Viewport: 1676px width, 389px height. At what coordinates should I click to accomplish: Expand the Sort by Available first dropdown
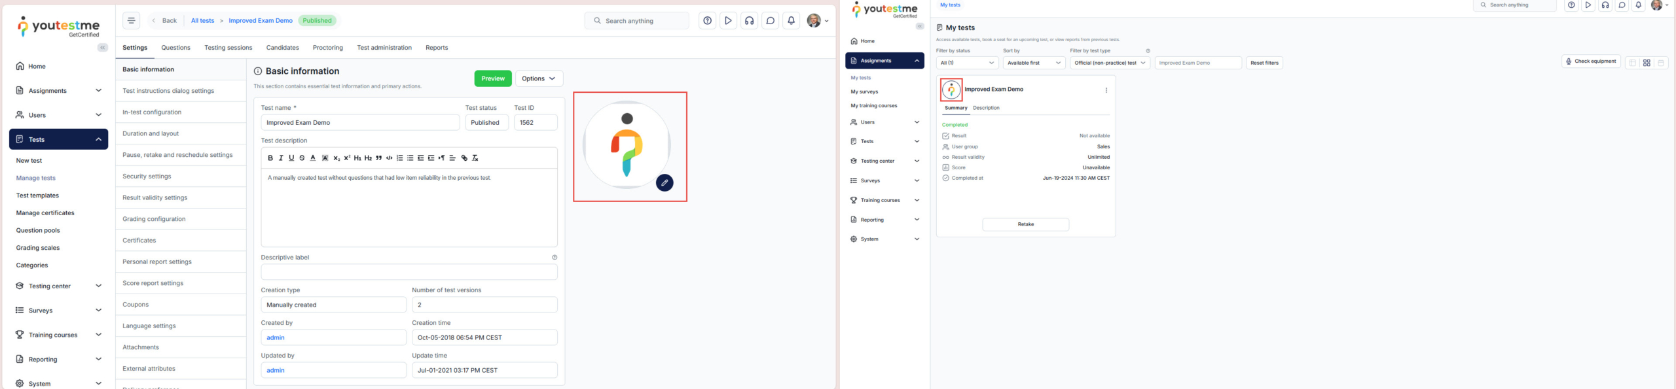click(1034, 63)
